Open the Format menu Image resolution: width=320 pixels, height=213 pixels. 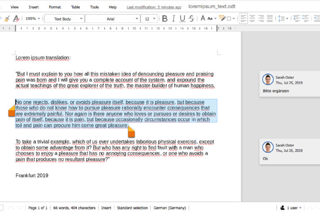tap(55, 7)
